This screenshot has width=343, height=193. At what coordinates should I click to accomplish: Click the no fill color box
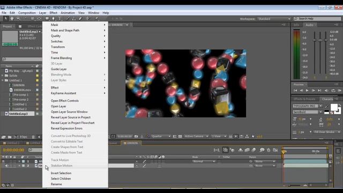pos(332,113)
